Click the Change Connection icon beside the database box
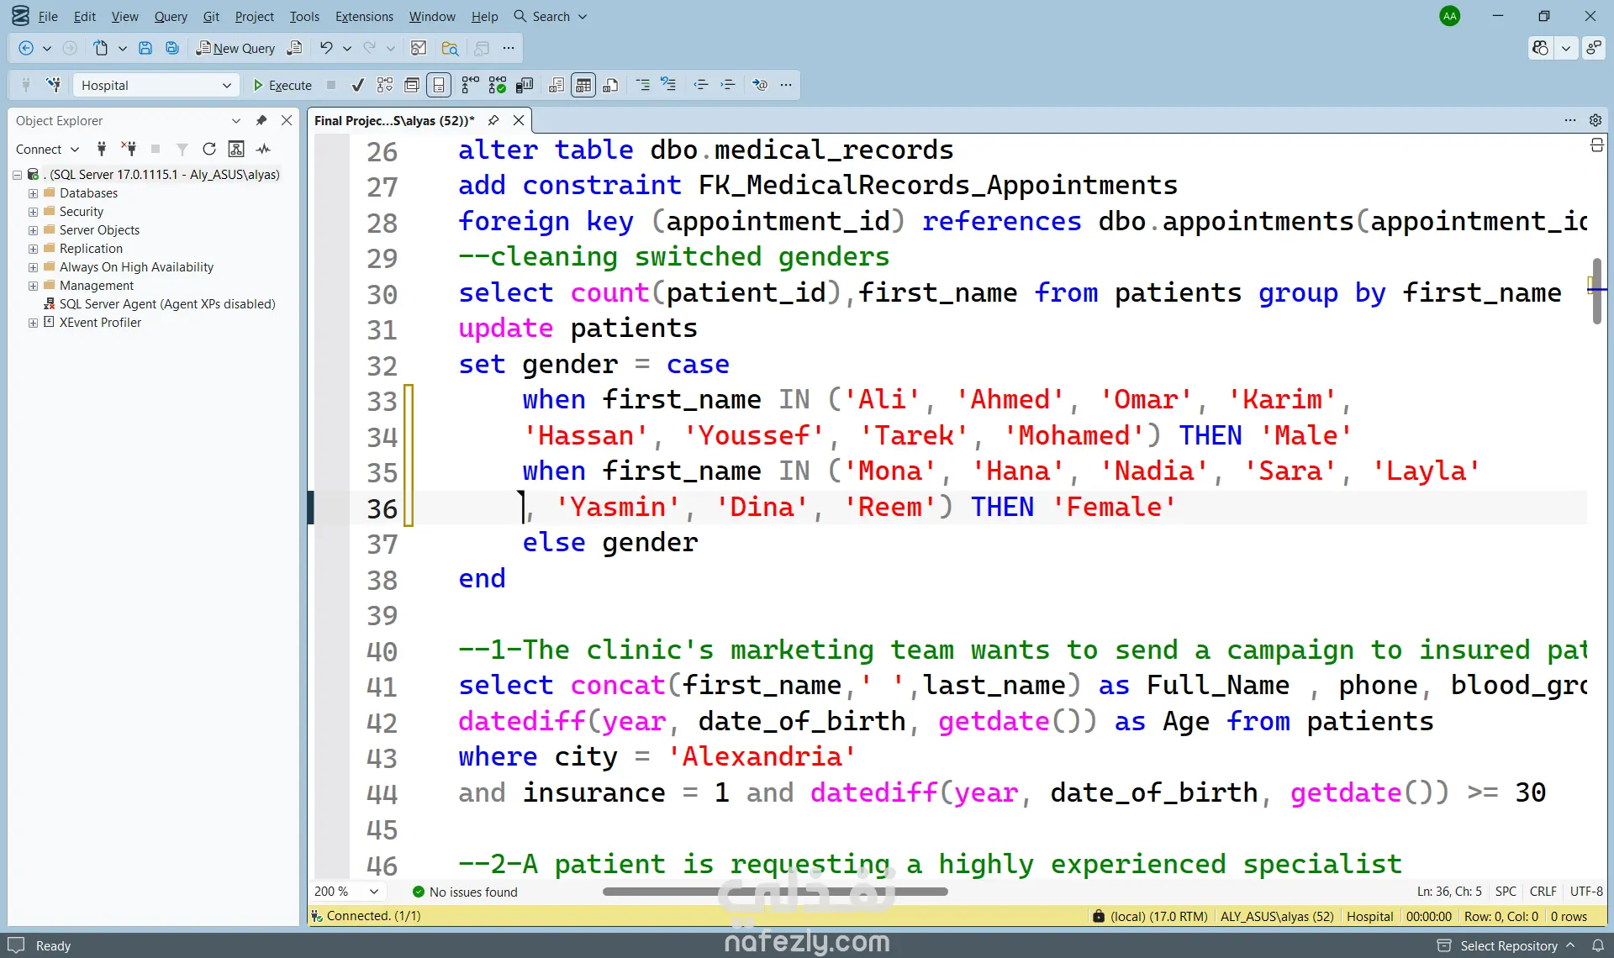This screenshot has height=958, width=1614. [54, 85]
